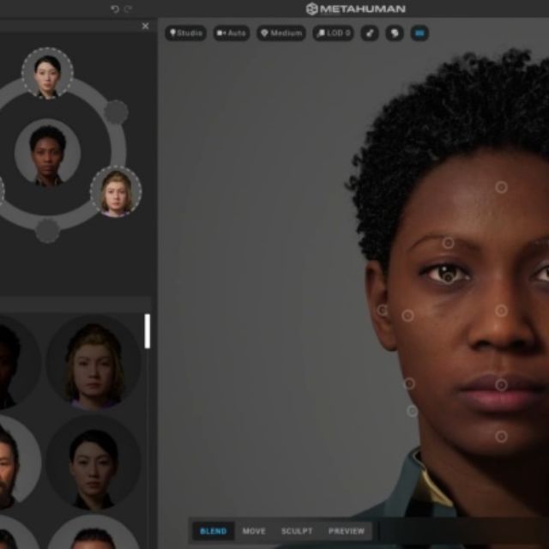Click the redo arrow in title bar

coord(128,9)
